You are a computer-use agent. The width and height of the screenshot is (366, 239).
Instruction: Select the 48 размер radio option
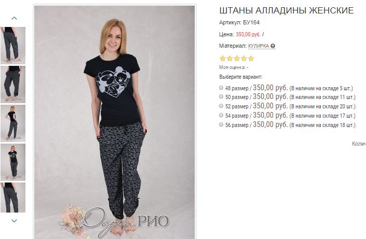(x=221, y=88)
